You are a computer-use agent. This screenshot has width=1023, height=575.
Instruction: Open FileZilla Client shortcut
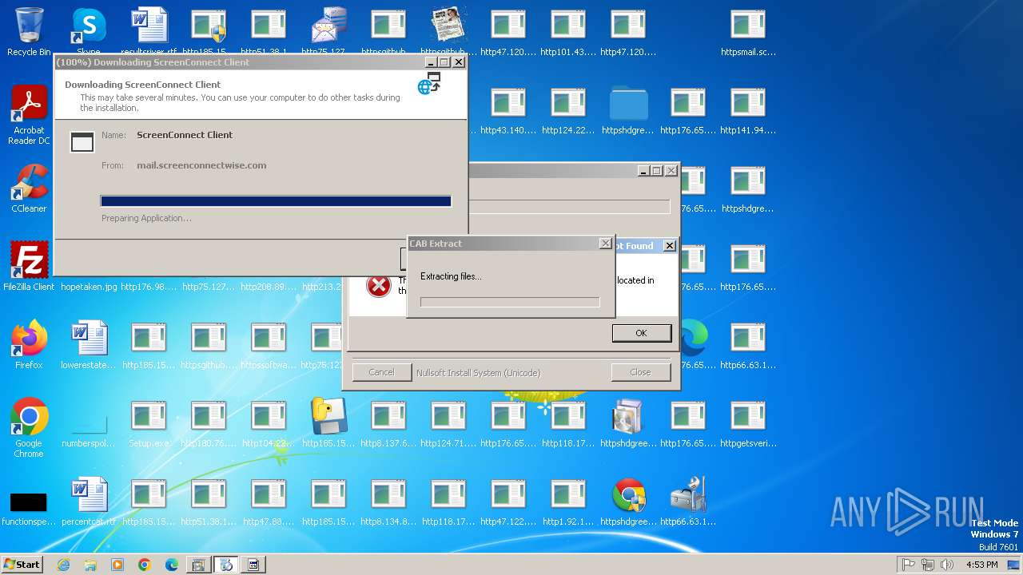point(29,267)
